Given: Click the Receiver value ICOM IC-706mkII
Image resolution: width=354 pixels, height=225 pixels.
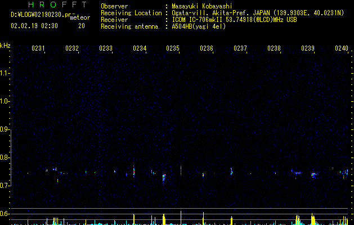Looking at the screenshot, I should tap(198, 20).
